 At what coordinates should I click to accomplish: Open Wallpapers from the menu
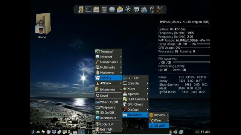(108, 107)
